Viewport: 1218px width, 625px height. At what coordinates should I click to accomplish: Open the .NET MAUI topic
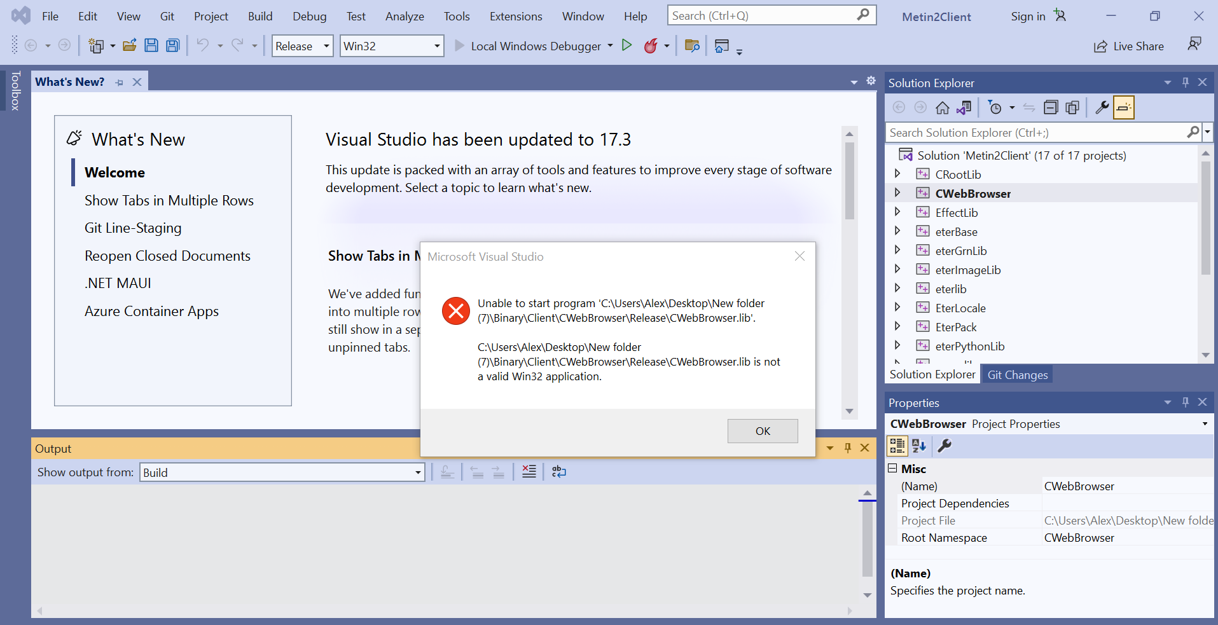(118, 284)
